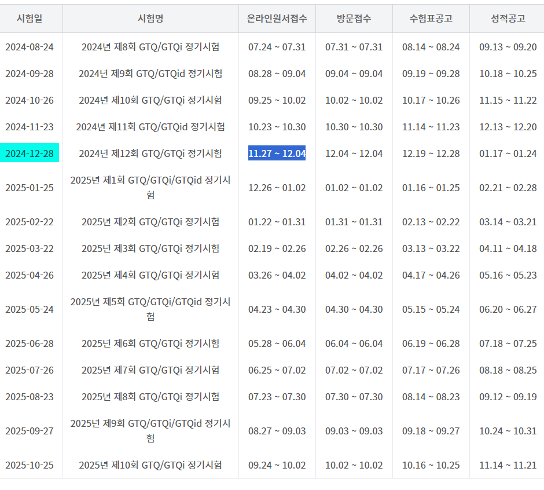This screenshot has height=490, width=544.
Task: Click 2025년 제8회 GTQ/GTQi 정기시험
Action: (150, 397)
